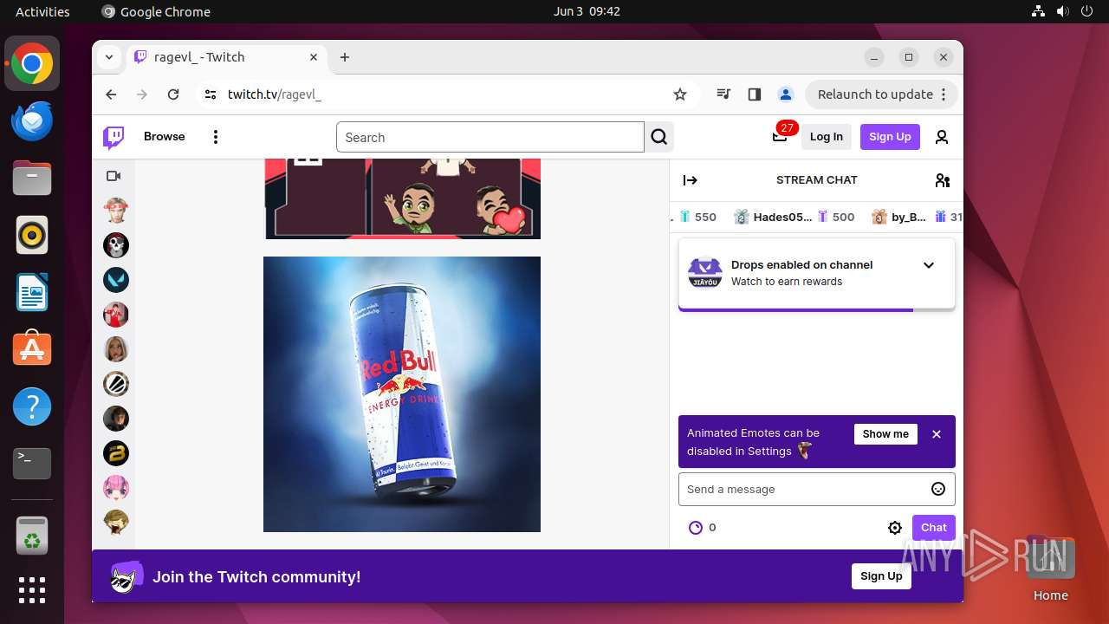Expand the Drops enabled on channel chevron

pos(929,265)
